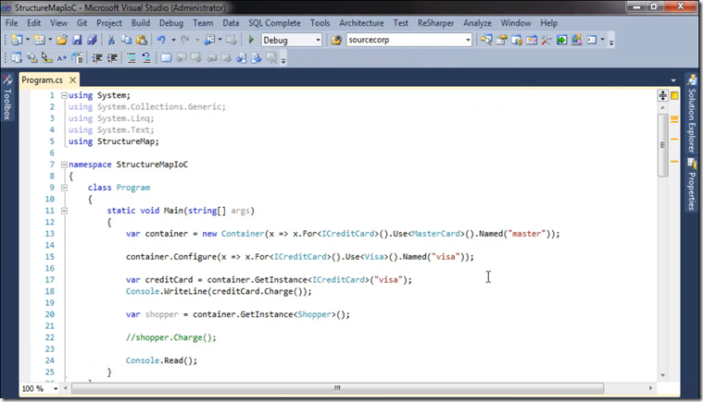
Task: Open the Analyze menu
Action: pos(477,23)
